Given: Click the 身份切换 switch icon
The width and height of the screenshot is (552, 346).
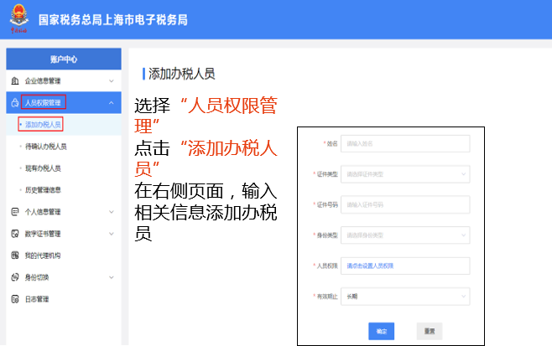Looking at the screenshot, I should tap(14, 277).
